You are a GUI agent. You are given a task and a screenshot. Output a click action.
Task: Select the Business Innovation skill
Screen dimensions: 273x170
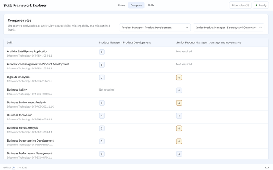(x=20, y=115)
